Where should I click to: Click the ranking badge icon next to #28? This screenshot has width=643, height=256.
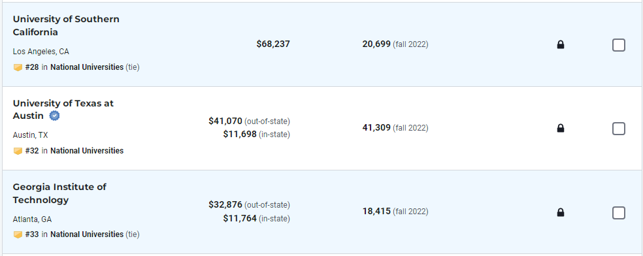[x=18, y=67]
